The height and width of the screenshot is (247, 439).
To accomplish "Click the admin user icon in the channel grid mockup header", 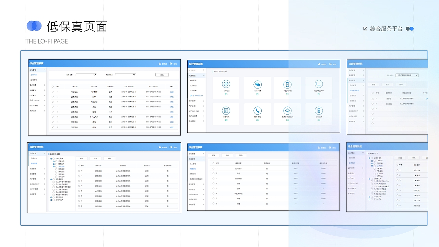I will pos(319,64).
